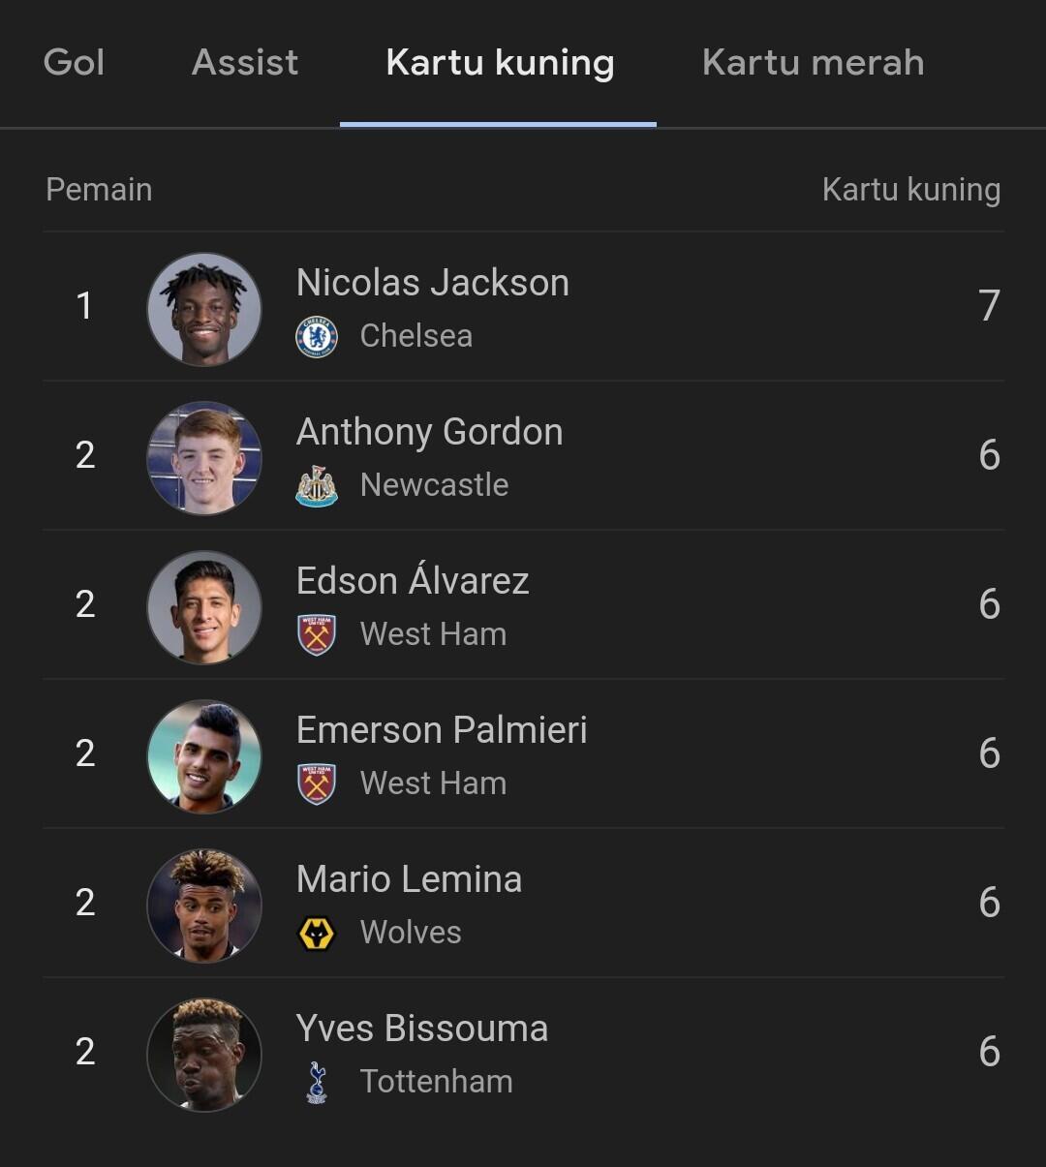Click the Tottenham club crest icon
The height and width of the screenshot is (1167, 1046).
317,1083
